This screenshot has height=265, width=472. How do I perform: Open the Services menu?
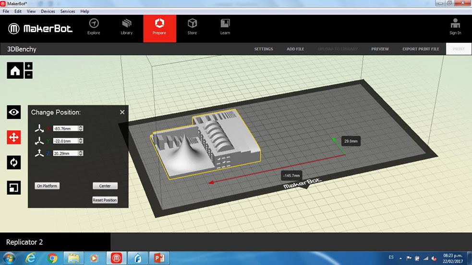[68, 11]
